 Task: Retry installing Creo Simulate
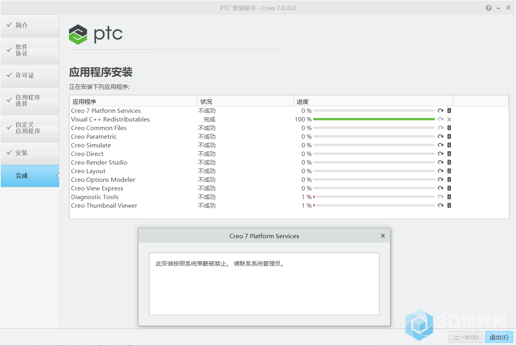[440, 145]
